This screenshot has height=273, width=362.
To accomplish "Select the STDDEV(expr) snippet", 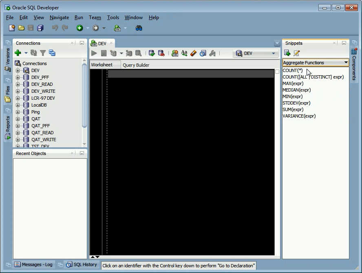I will tap(296, 103).
